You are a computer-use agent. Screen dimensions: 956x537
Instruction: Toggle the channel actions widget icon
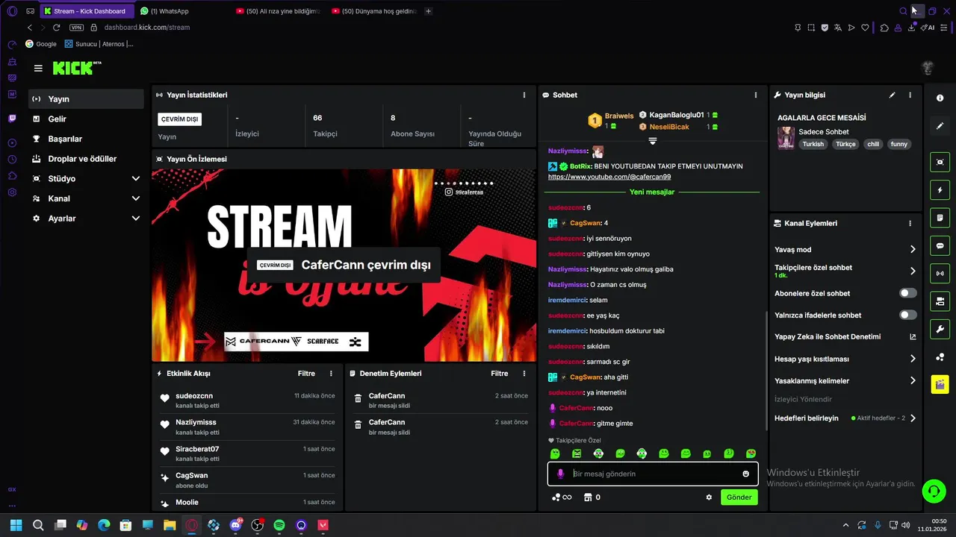tap(940, 301)
